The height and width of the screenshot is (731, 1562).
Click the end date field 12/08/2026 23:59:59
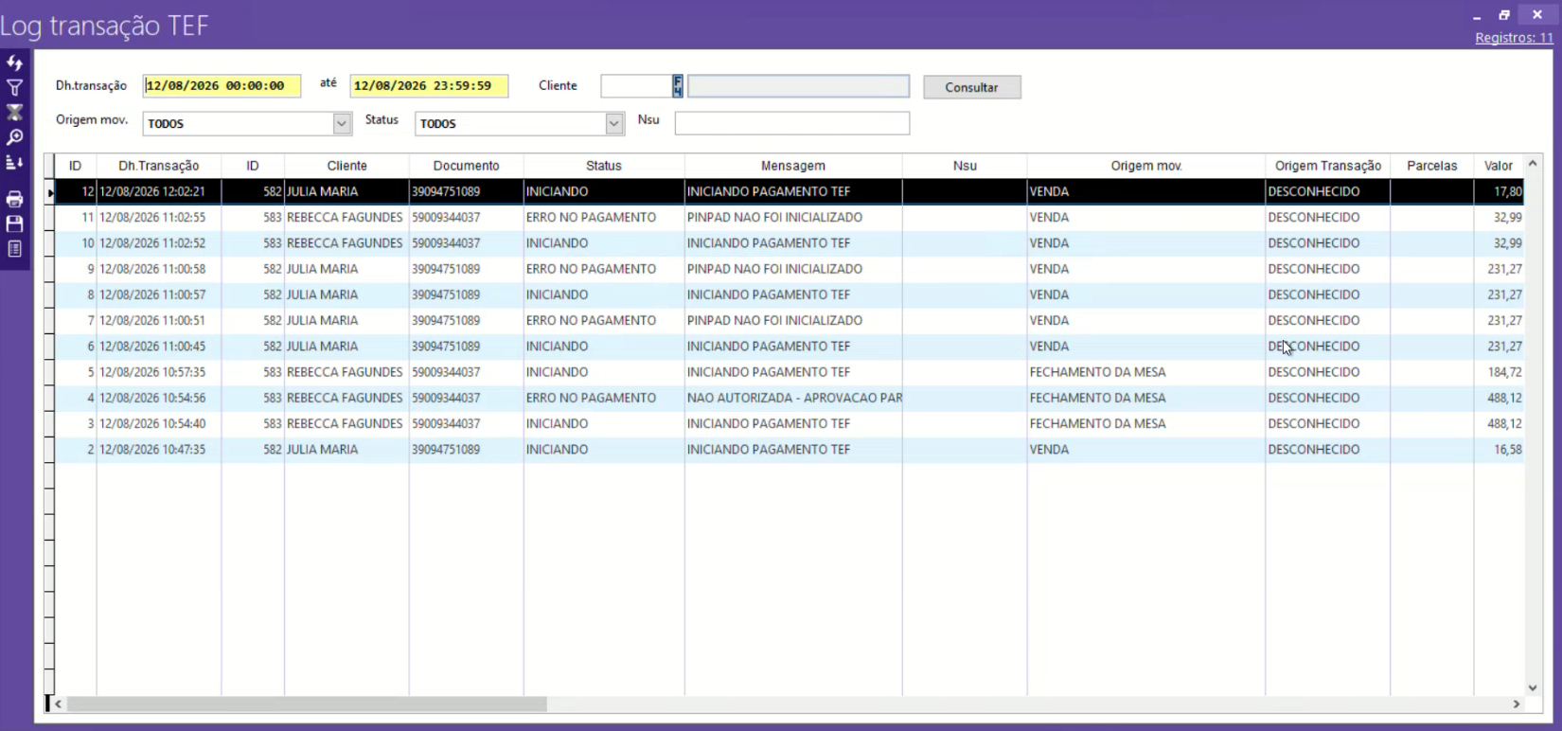429,85
